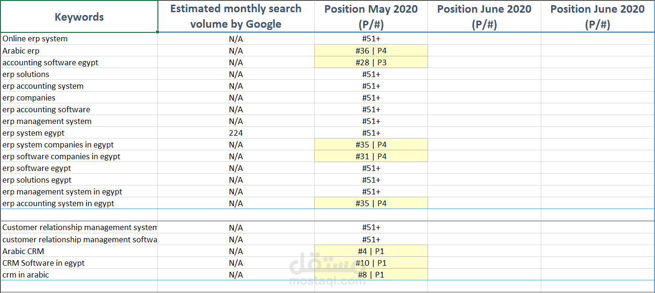Image resolution: width=655 pixels, height=293 pixels.
Task: Click the '#8 | P1' position cell
Action: tap(371, 275)
